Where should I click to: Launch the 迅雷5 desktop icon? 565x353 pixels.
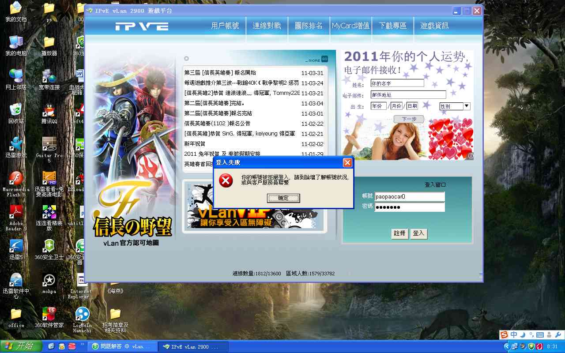click(x=16, y=249)
